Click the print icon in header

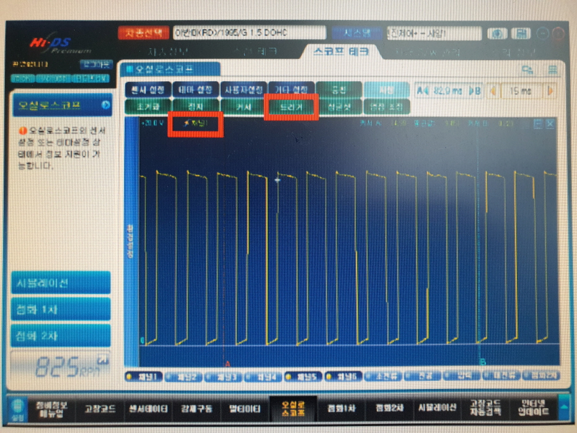pyautogui.click(x=523, y=33)
